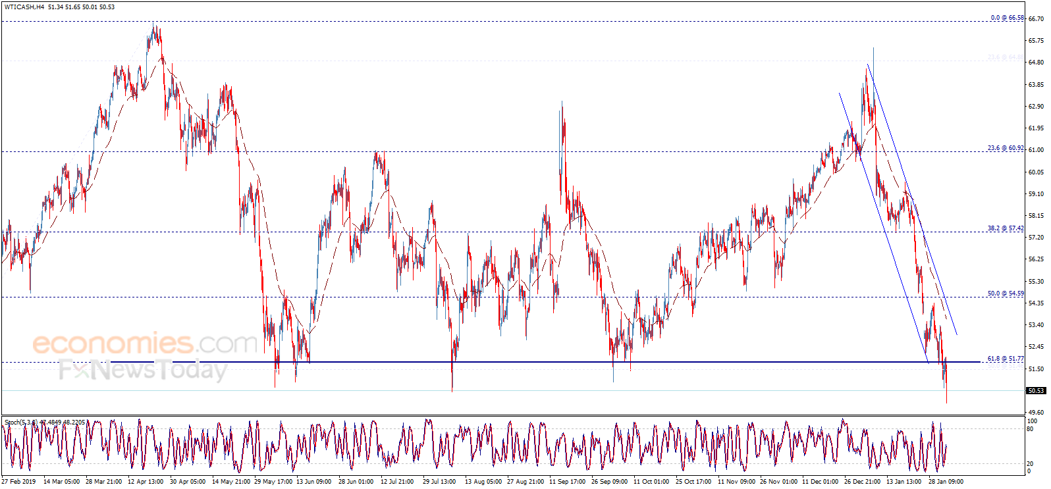Select the 0.0 @ 66.58 Fibonacci label
The width and height of the screenshot is (1051, 489).
tap(1007, 18)
